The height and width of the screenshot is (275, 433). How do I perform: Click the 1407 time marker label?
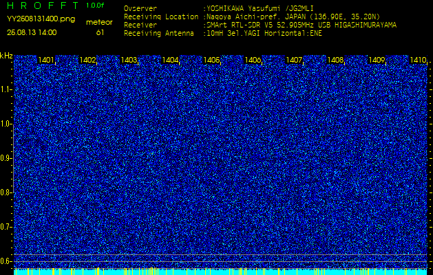[294, 60]
